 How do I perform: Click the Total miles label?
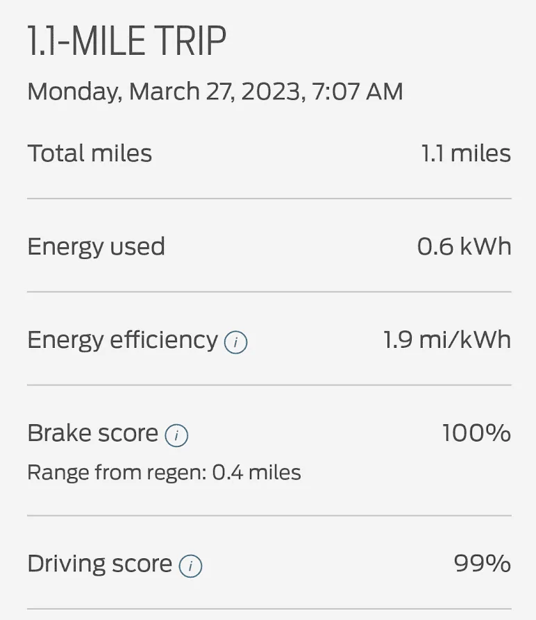(90, 153)
